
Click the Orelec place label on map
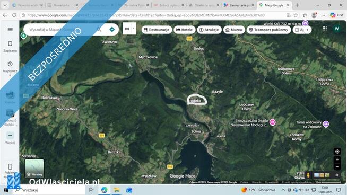tap(199, 48)
